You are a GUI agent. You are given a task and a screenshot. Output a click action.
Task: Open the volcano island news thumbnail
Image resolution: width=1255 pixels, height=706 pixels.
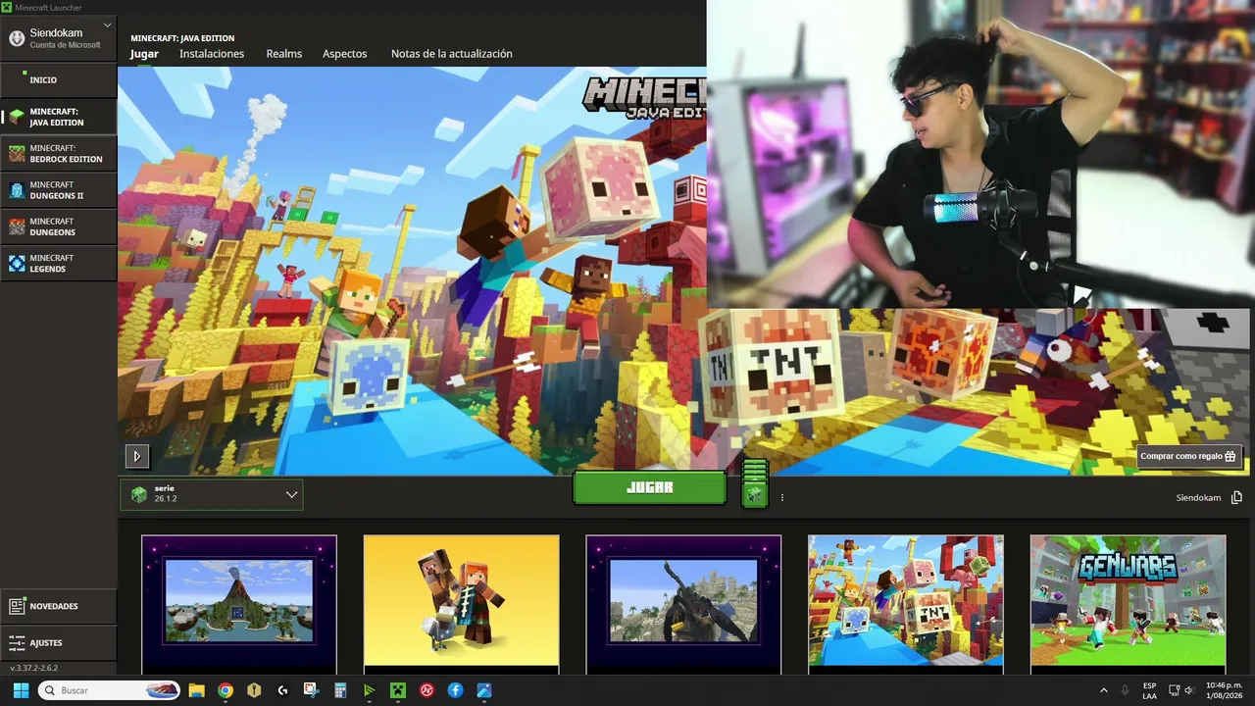tap(239, 603)
